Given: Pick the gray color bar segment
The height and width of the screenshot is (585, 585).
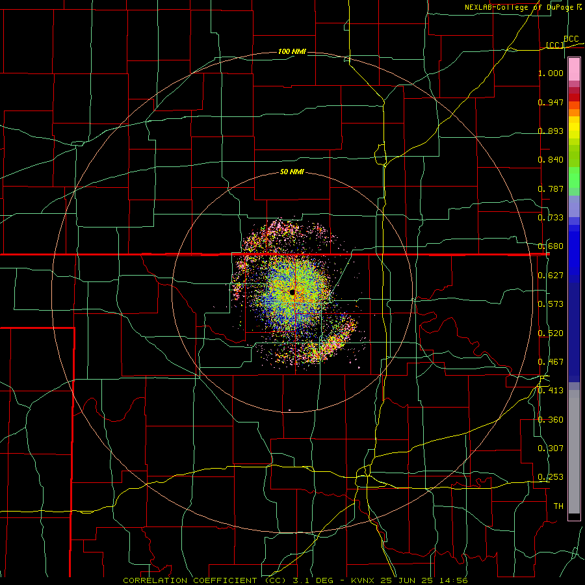Looking at the screenshot, I should tap(574, 452).
